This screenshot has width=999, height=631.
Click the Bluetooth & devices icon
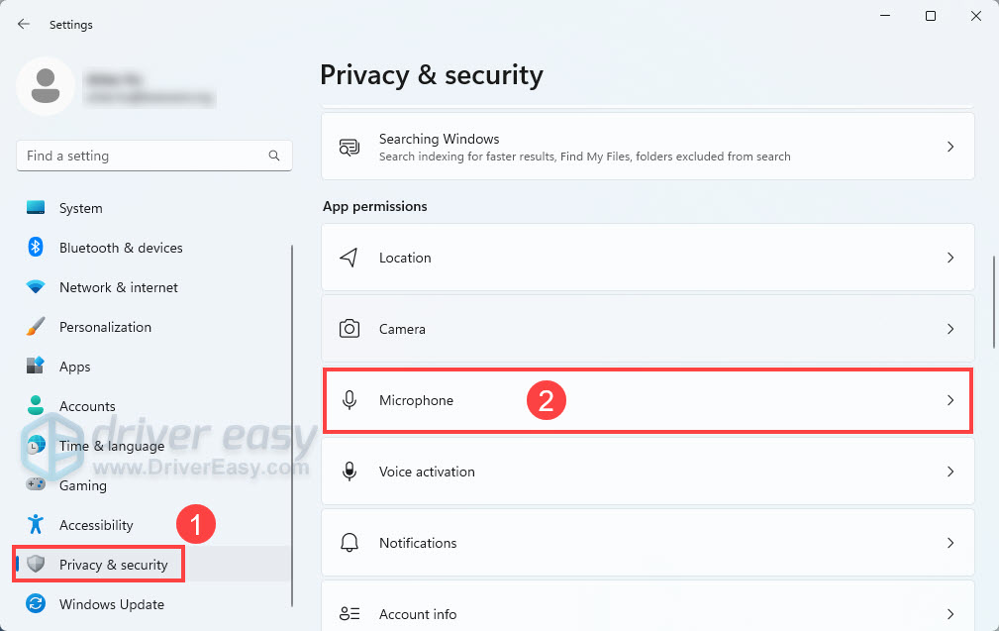coord(36,248)
